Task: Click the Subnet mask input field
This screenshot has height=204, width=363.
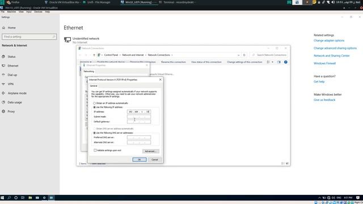Action: click(x=139, y=117)
